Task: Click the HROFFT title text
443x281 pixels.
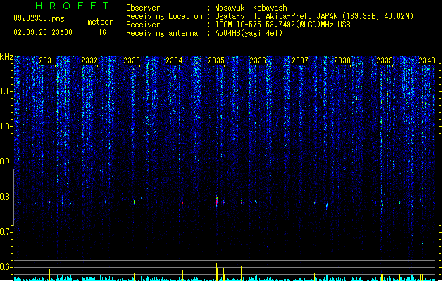Action: coord(72,6)
